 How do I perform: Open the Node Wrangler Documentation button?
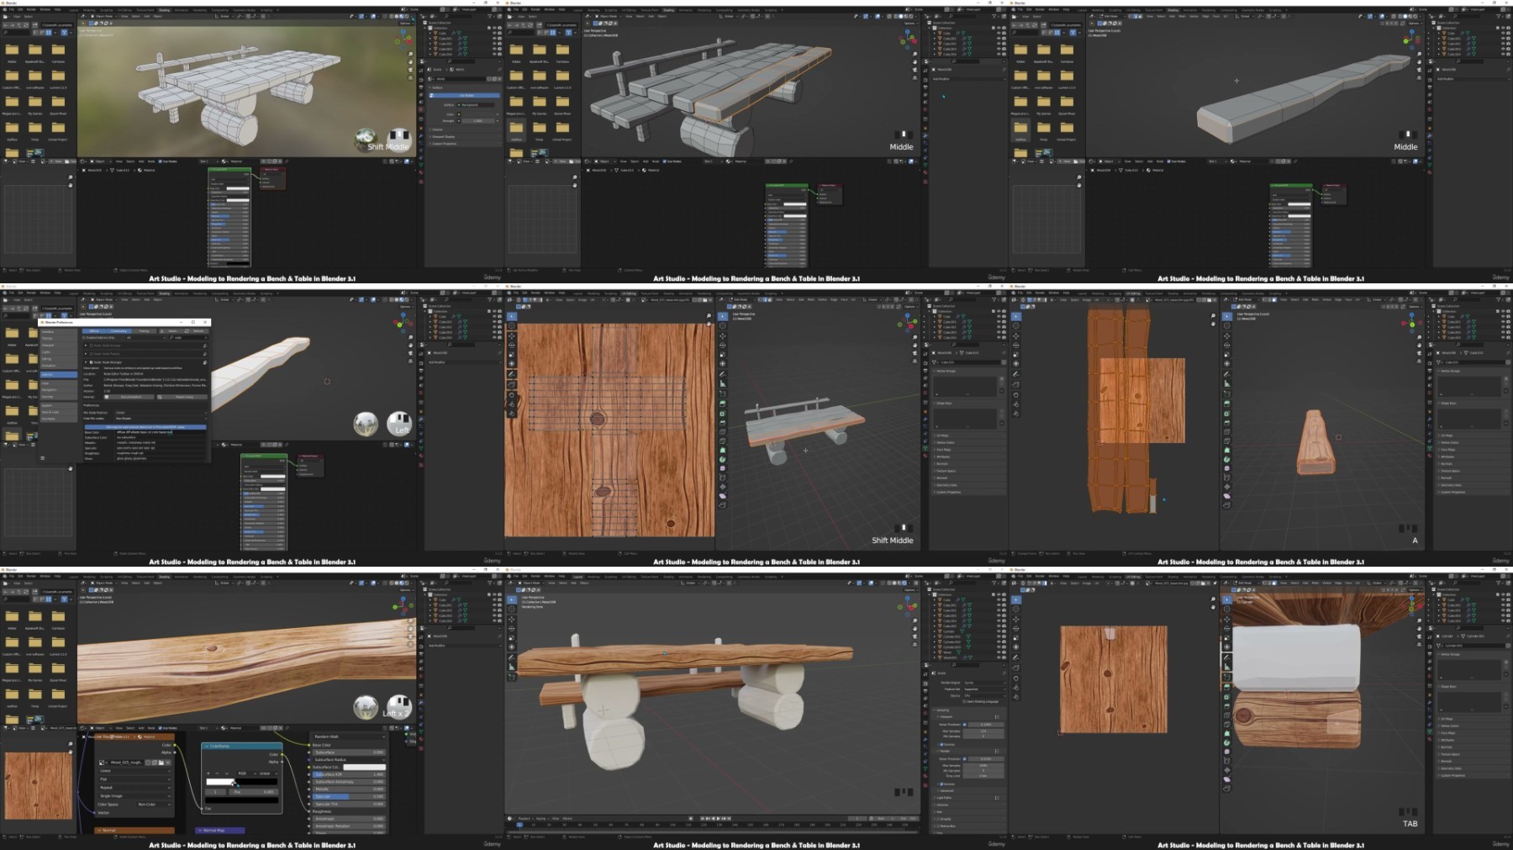pyautogui.click(x=129, y=397)
